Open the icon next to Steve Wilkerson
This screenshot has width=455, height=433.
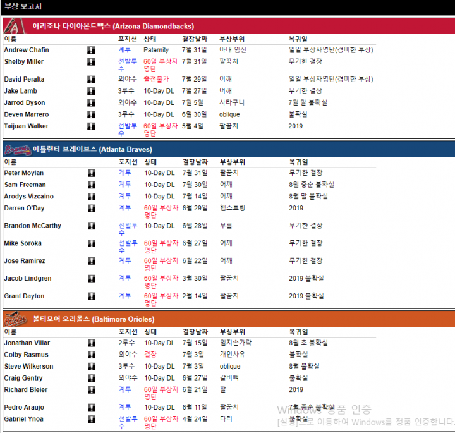click(x=92, y=367)
